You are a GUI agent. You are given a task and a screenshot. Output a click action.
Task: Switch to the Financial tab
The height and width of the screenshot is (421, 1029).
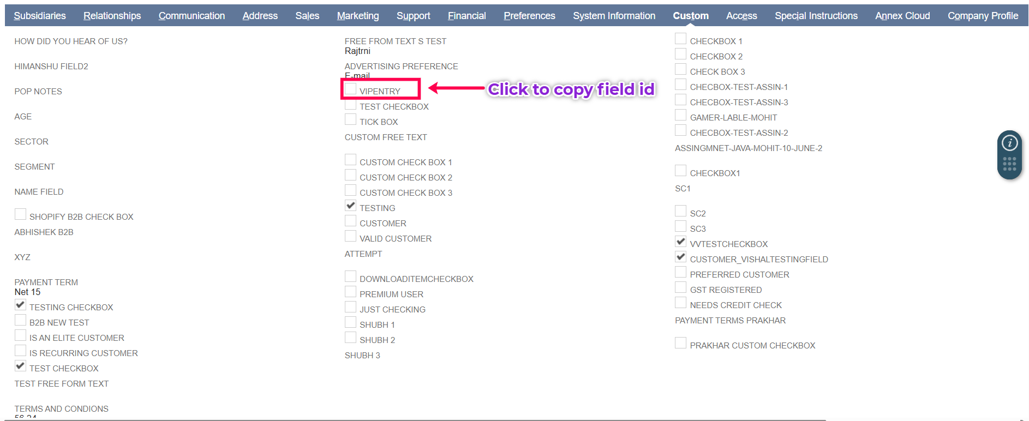466,16
